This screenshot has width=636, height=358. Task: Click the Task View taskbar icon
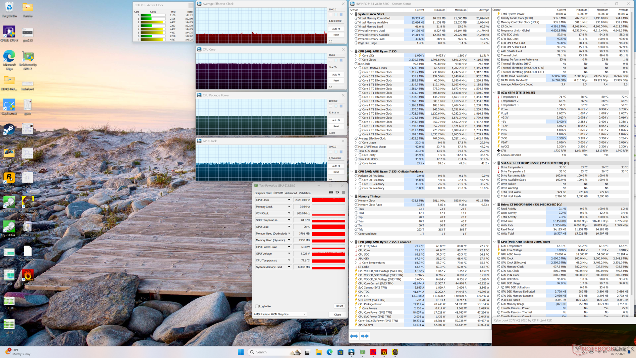(307, 352)
